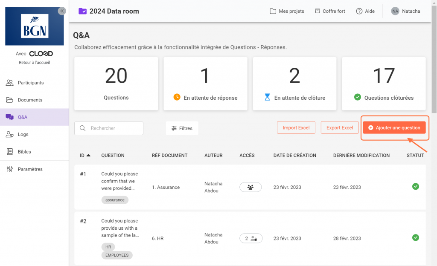Click Import Excel button

pyautogui.click(x=296, y=127)
